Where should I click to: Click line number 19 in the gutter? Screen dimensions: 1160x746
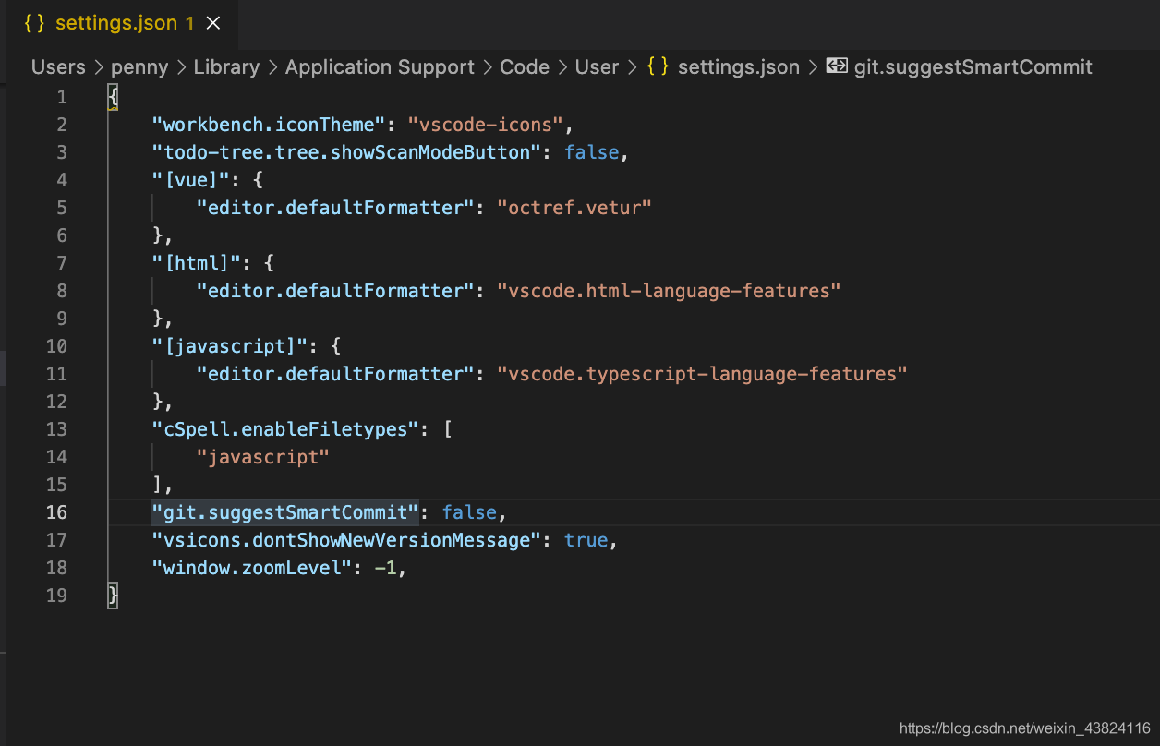click(x=56, y=596)
